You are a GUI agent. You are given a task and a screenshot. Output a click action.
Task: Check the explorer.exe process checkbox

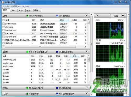[3, 37]
